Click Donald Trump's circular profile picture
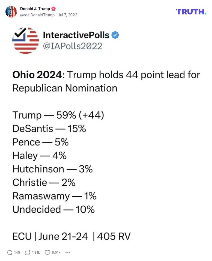The image size is (212, 261). (x=11, y=12)
